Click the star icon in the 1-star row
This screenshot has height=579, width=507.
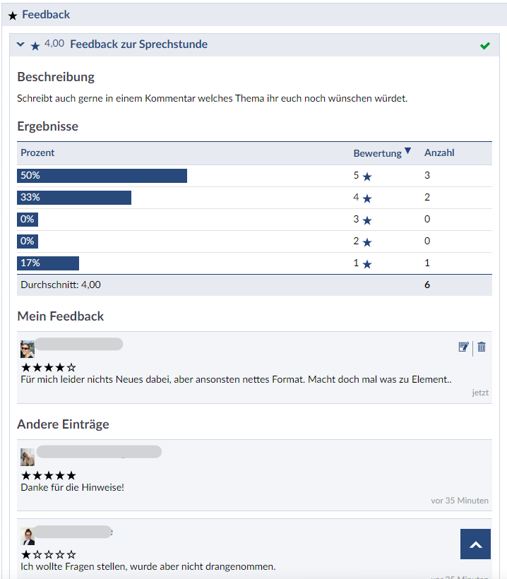point(367,265)
